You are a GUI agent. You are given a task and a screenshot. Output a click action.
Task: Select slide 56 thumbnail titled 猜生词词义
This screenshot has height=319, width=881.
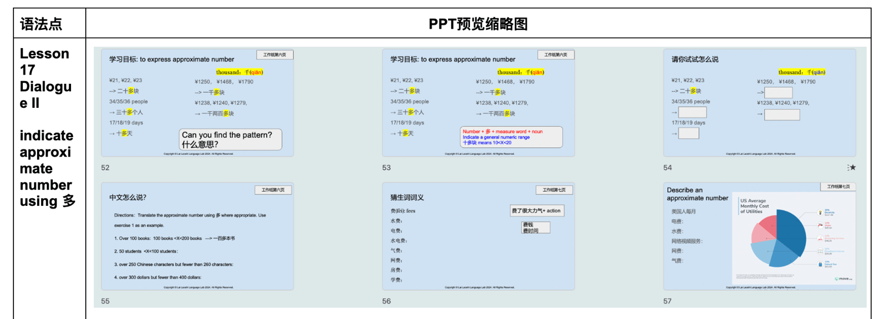(478, 236)
